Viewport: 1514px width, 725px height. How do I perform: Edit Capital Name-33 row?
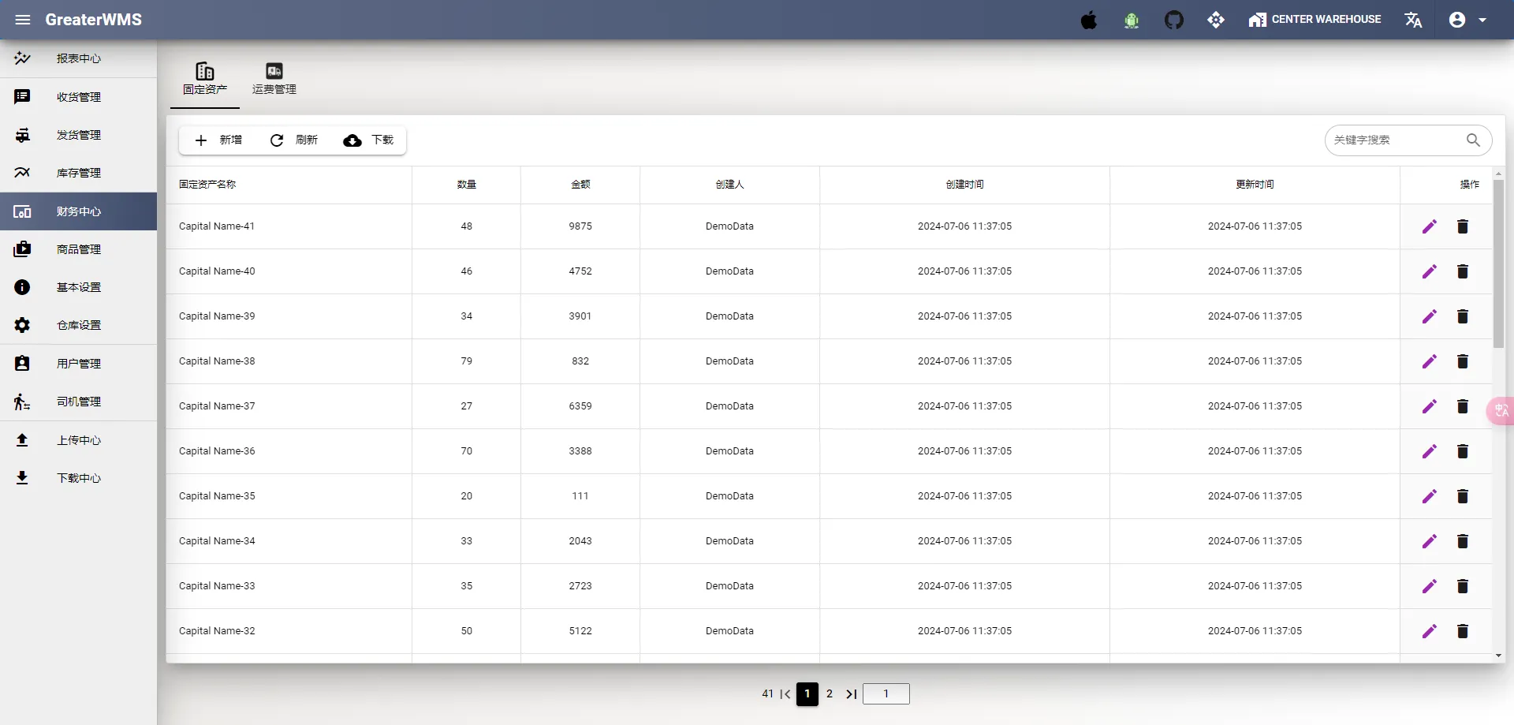pyautogui.click(x=1430, y=586)
